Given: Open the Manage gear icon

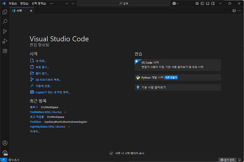Looking at the screenshot, I should click(5, 152).
